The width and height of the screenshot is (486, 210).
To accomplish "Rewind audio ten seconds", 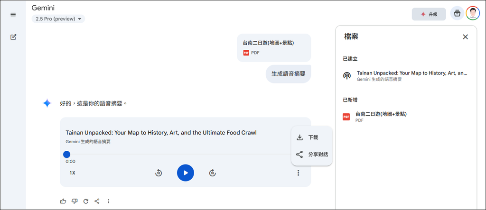I will (159, 173).
